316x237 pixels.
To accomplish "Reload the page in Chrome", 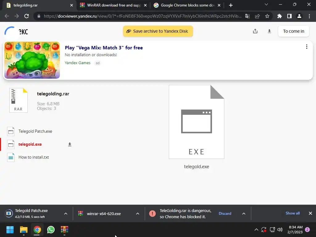I will pyautogui.click(x=27, y=16).
